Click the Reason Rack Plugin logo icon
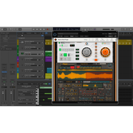The height and width of the screenshot is (133, 133). click(55, 40)
